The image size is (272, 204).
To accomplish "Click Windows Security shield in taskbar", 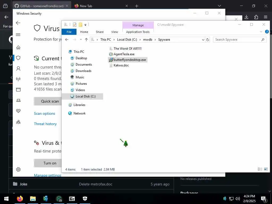I will 85,198.
